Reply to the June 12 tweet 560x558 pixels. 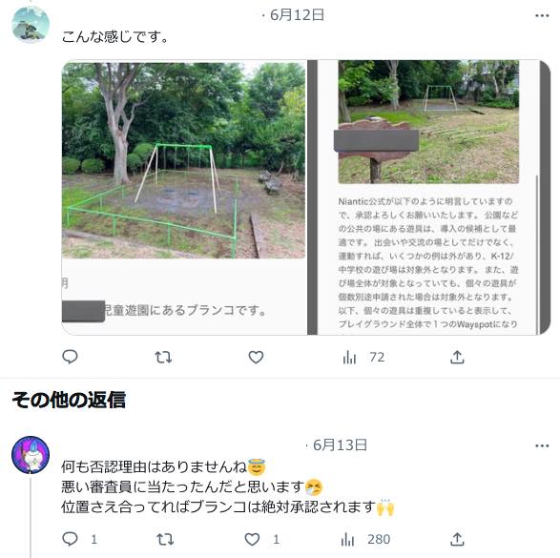tap(70, 357)
